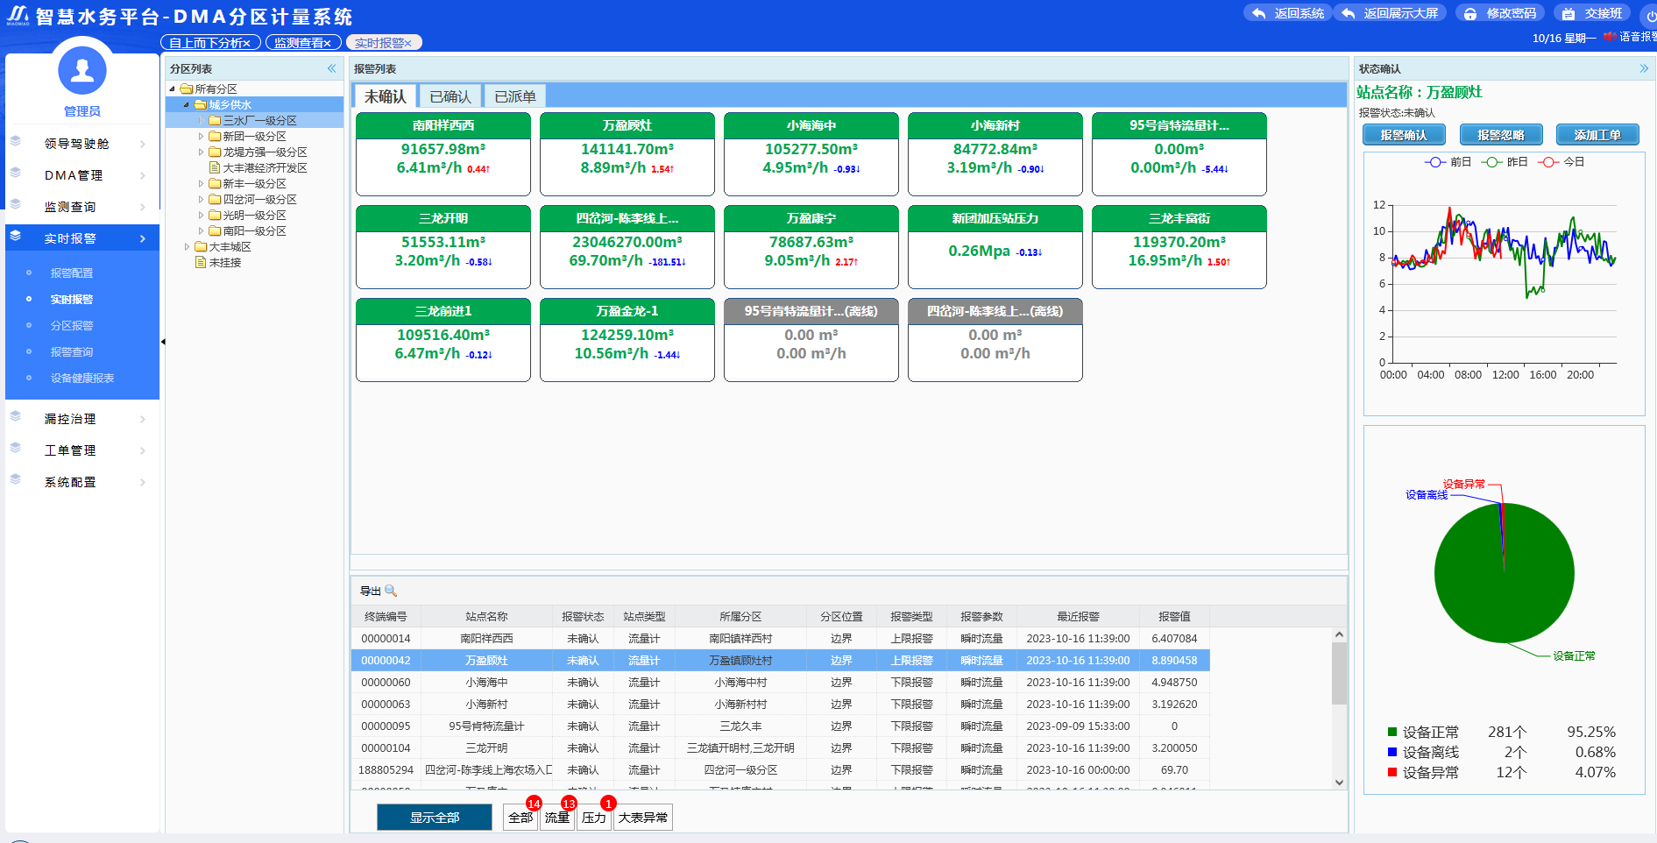Viewport: 1657px width, 843px height.
Task: Click the 语音报警 speaker icon
Action: [x=1609, y=37]
